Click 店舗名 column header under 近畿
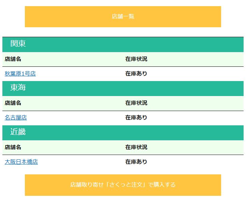The height and width of the screenshot is (204, 247). [x=13, y=147]
